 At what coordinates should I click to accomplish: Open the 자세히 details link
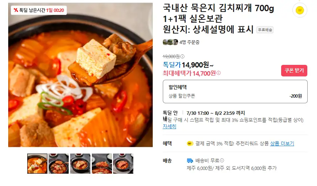170,126
